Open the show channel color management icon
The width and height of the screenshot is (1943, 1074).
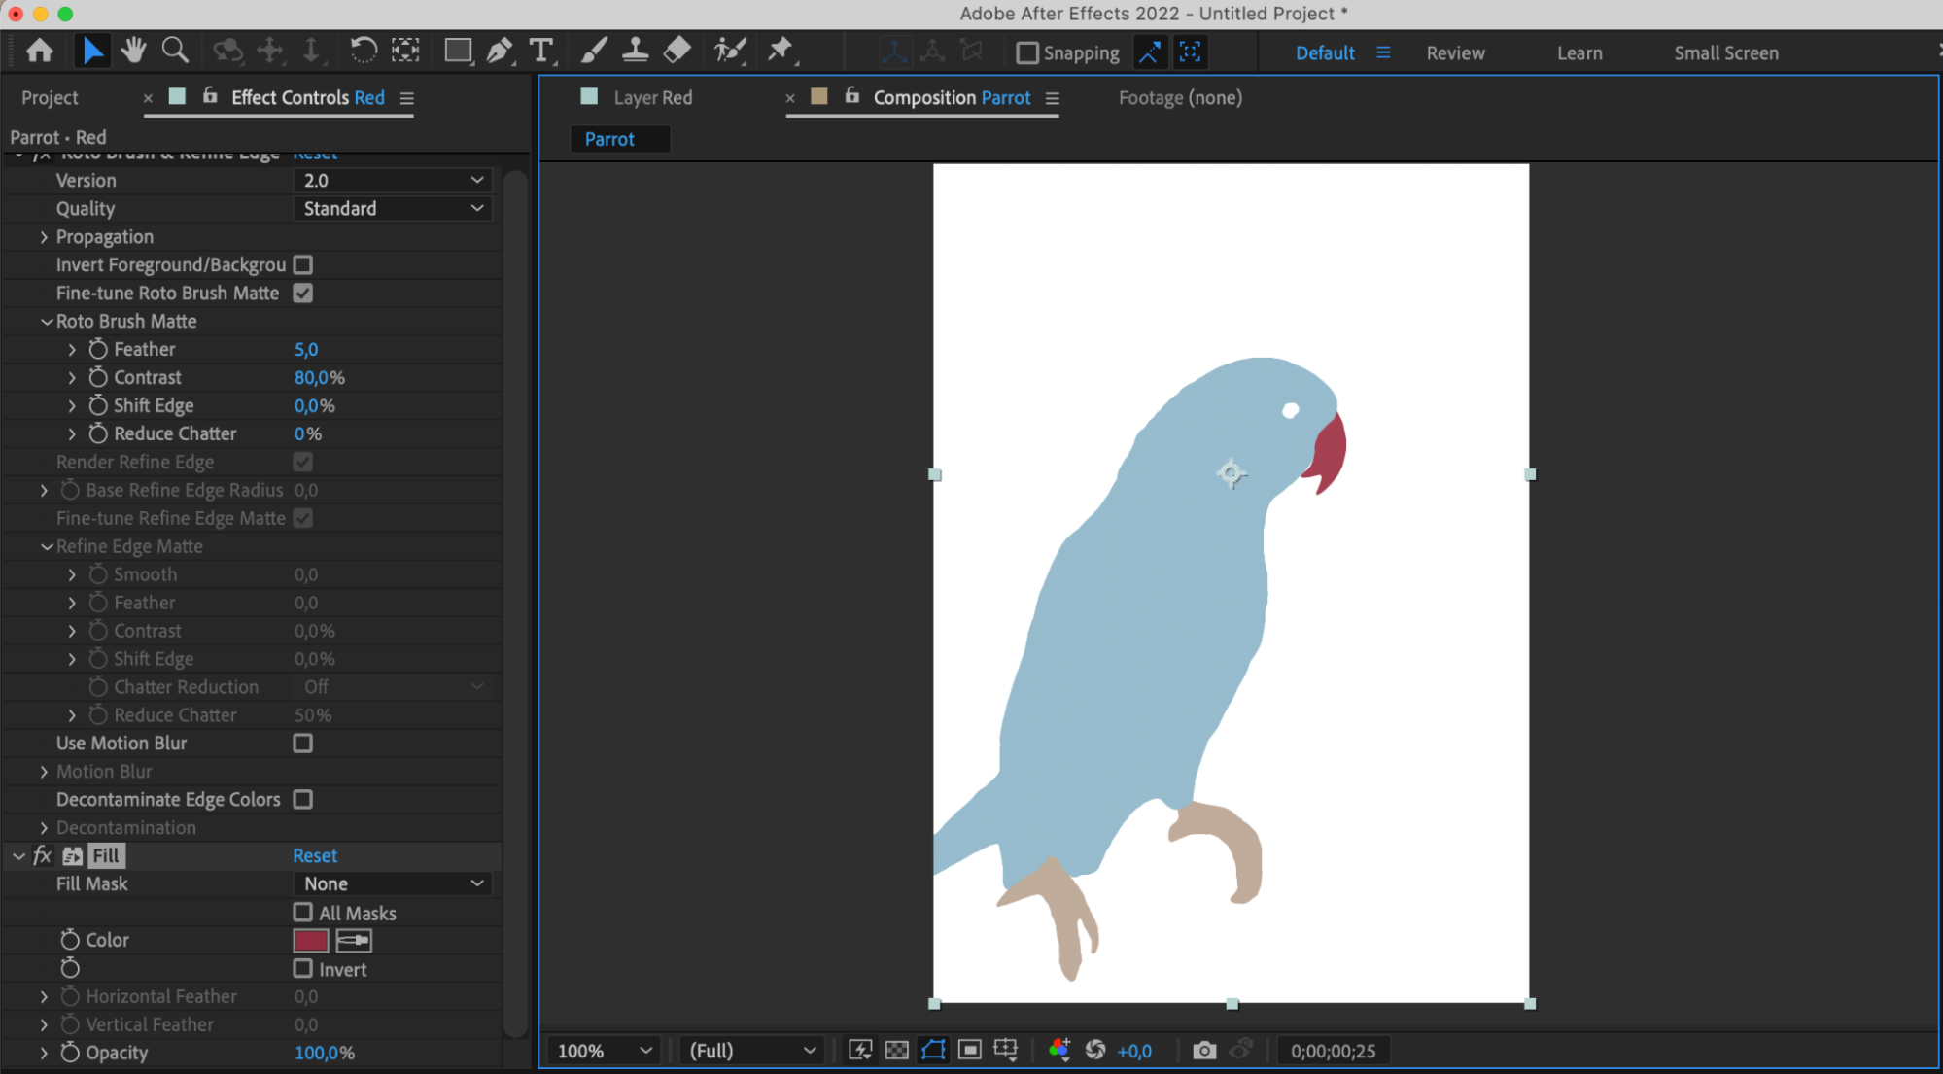coord(1059,1051)
